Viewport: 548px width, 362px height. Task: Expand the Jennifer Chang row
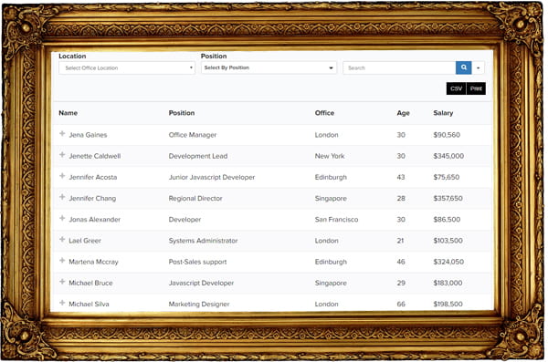[x=62, y=197]
